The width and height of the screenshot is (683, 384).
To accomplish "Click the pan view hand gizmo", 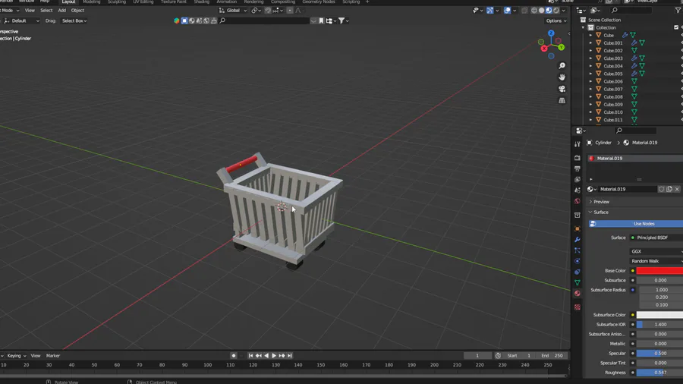I will pyautogui.click(x=562, y=77).
